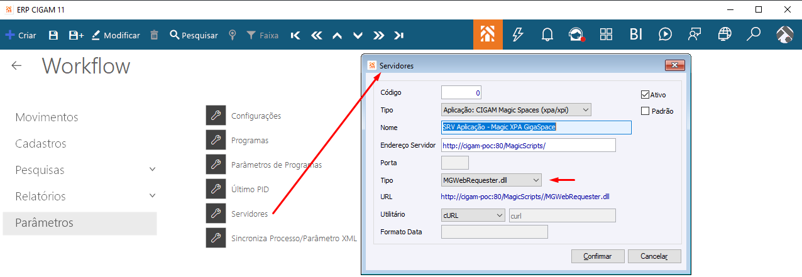Click the Nome text field
The width and height of the screenshot is (802, 277).
(x=536, y=127)
